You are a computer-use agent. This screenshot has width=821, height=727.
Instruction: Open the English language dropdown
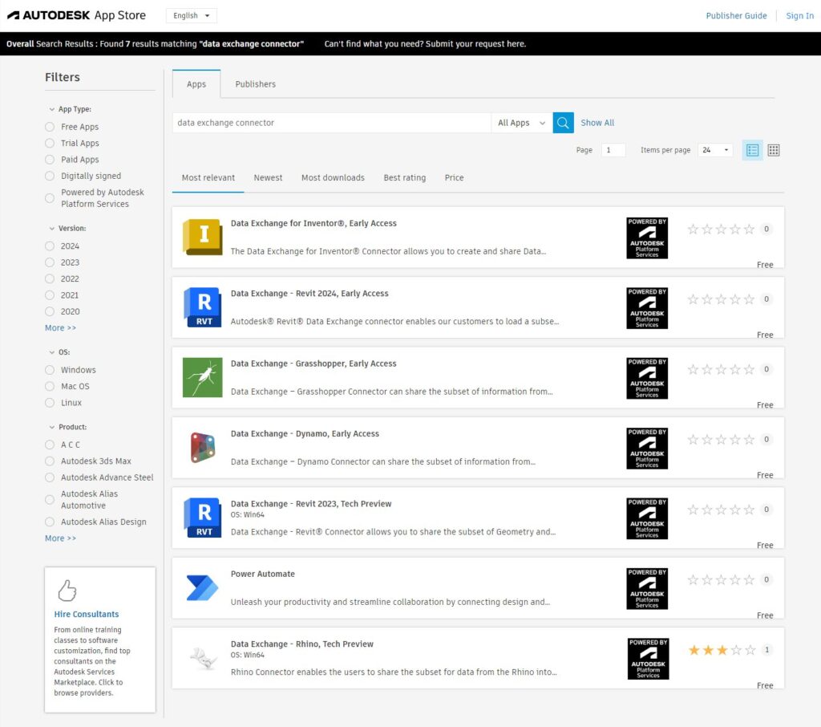(191, 16)
